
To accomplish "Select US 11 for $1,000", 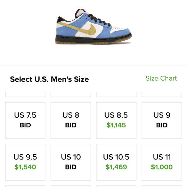I will [162, 162].
